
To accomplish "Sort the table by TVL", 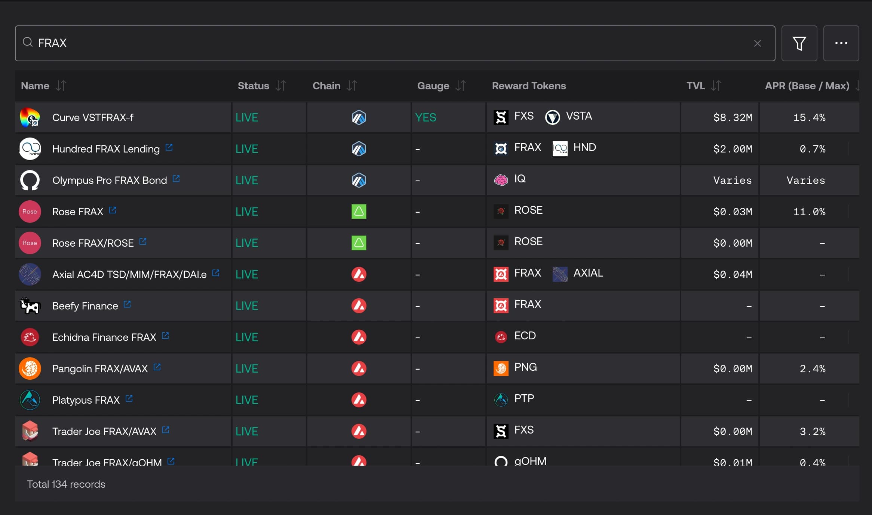I will (716, 86).
